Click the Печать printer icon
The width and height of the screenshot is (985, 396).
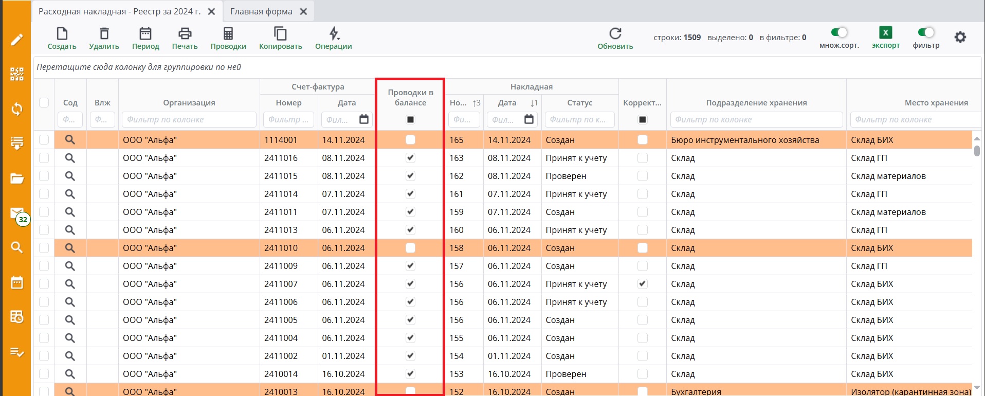(185, 34)
